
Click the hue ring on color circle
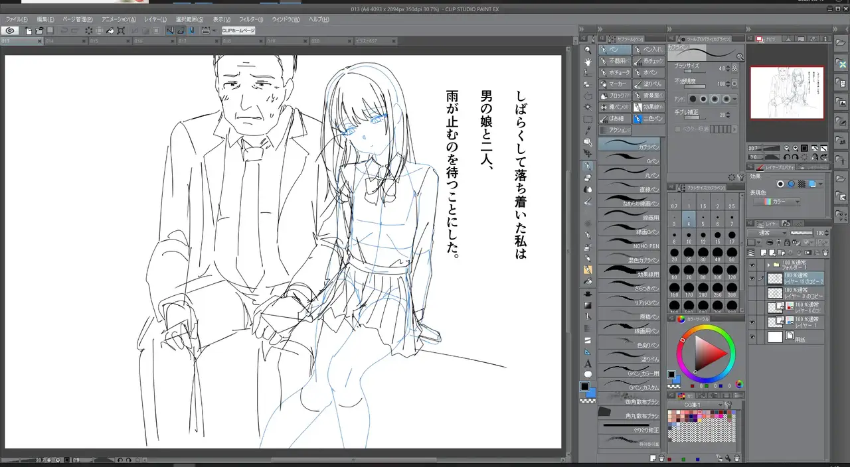click(705, 327)
